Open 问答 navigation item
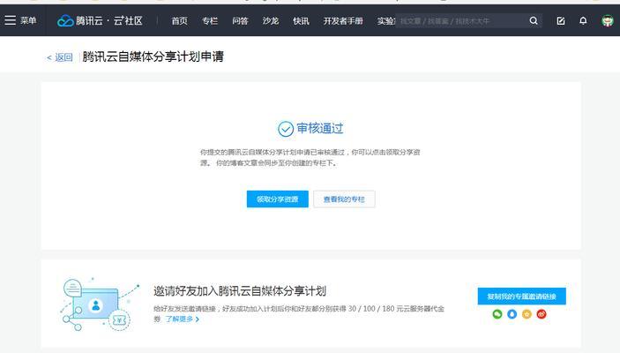Image resolution: width=620 pixels, height=353 pixels. (x=240, y=21)
